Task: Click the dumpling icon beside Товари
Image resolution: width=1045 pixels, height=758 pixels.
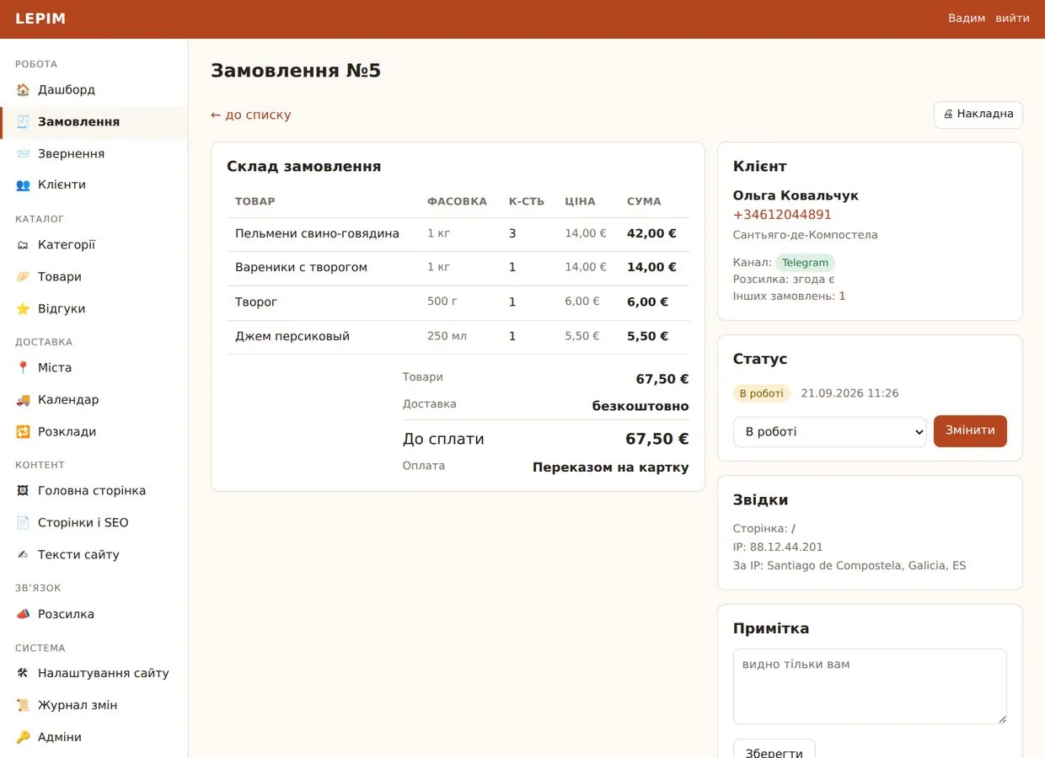Action: point(23,276)
